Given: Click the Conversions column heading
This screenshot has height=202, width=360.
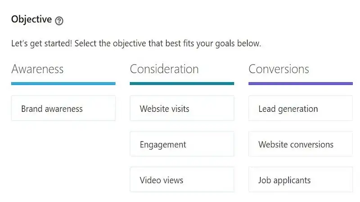Looking at the screenshot, I should pyautogui.click(x=279, y=69).
